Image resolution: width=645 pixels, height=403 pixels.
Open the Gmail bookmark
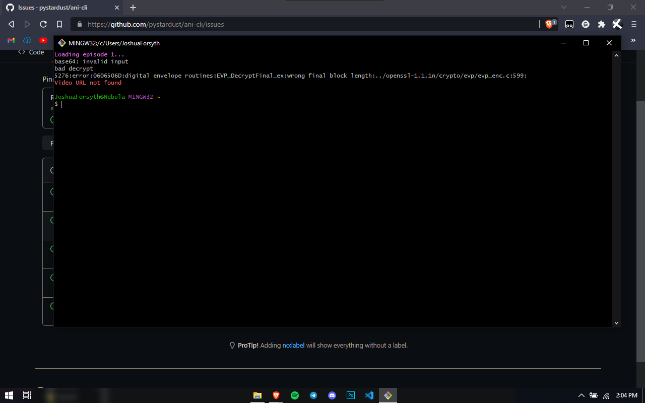click(11, 40)
